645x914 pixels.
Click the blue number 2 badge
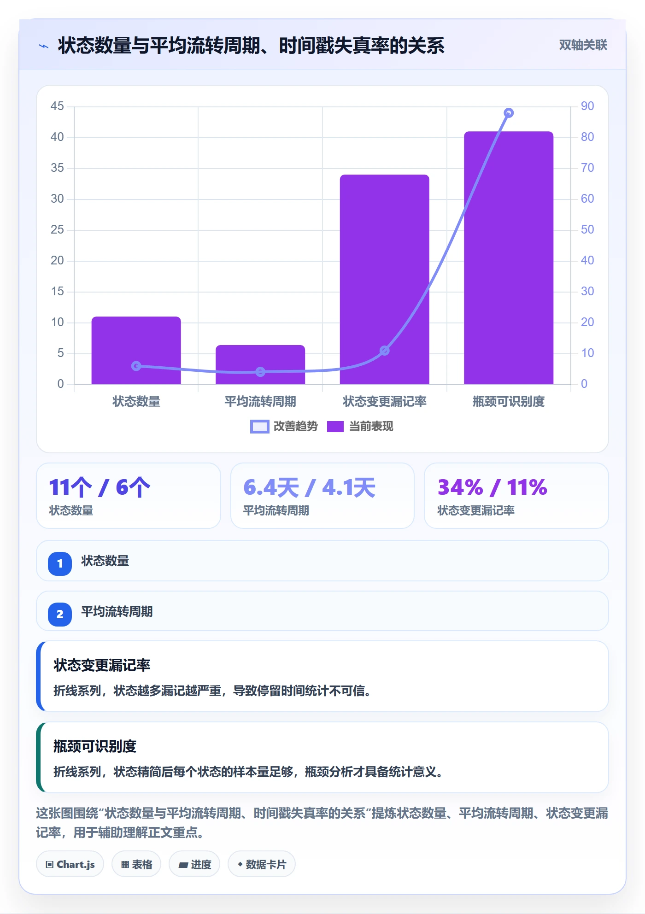[60, 614]
